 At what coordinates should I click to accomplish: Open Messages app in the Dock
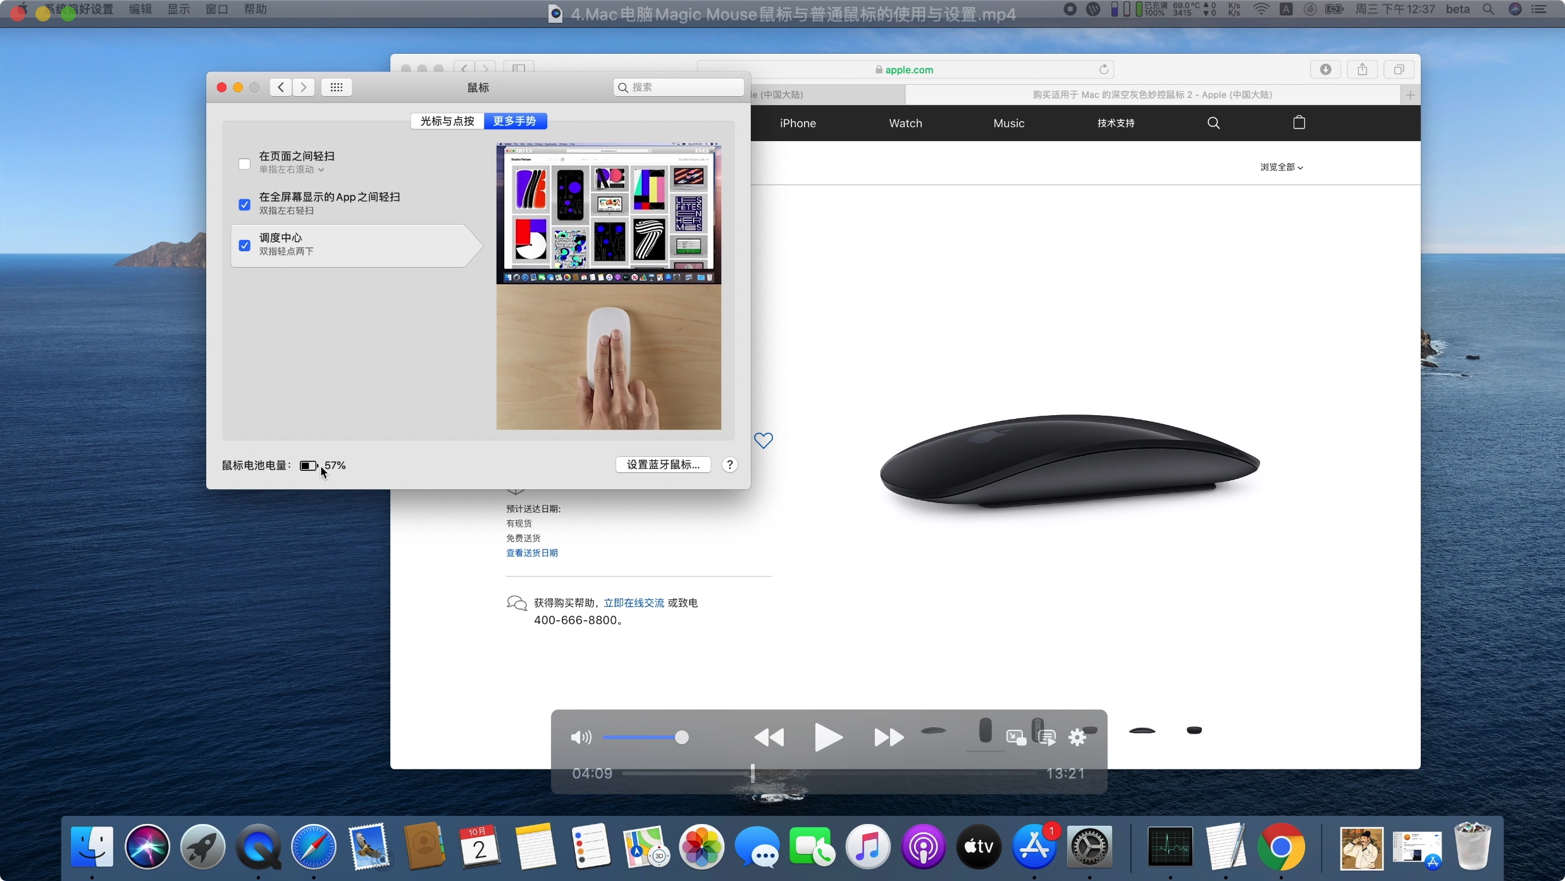point(757,847)
